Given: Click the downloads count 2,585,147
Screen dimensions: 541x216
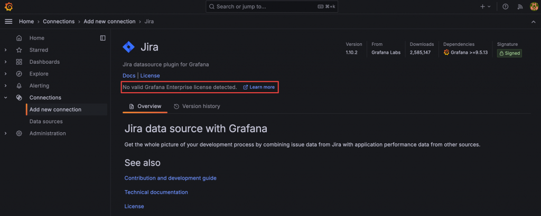Looking at the screenshot, I should click(x=420, y=53).
